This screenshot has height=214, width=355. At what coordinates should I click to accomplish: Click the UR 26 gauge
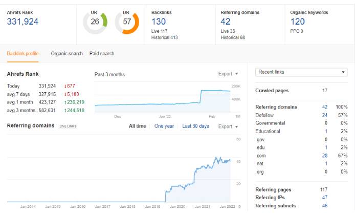pyautogui.click(x=95, y=22)
